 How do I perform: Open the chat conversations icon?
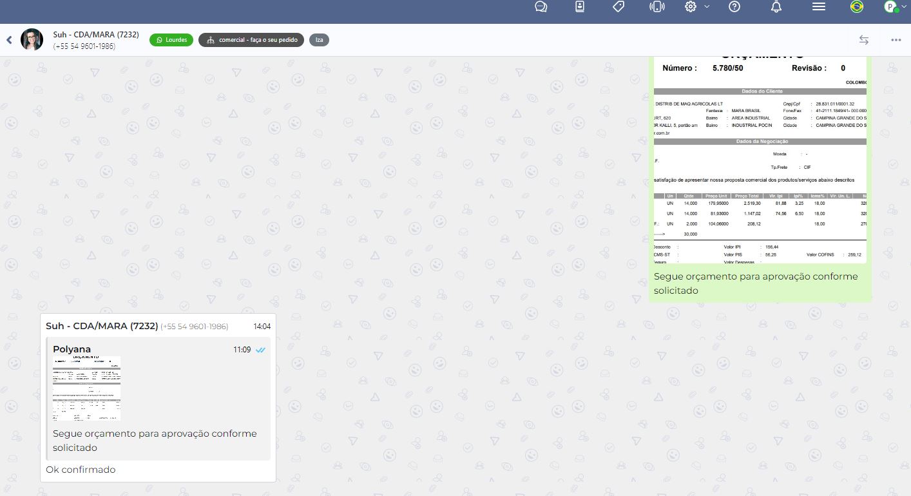click(x=541, y=7)
